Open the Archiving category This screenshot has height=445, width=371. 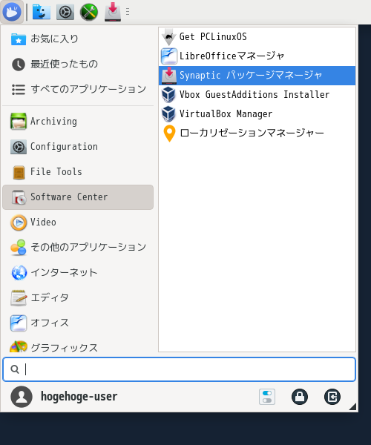tap(78, 122)
